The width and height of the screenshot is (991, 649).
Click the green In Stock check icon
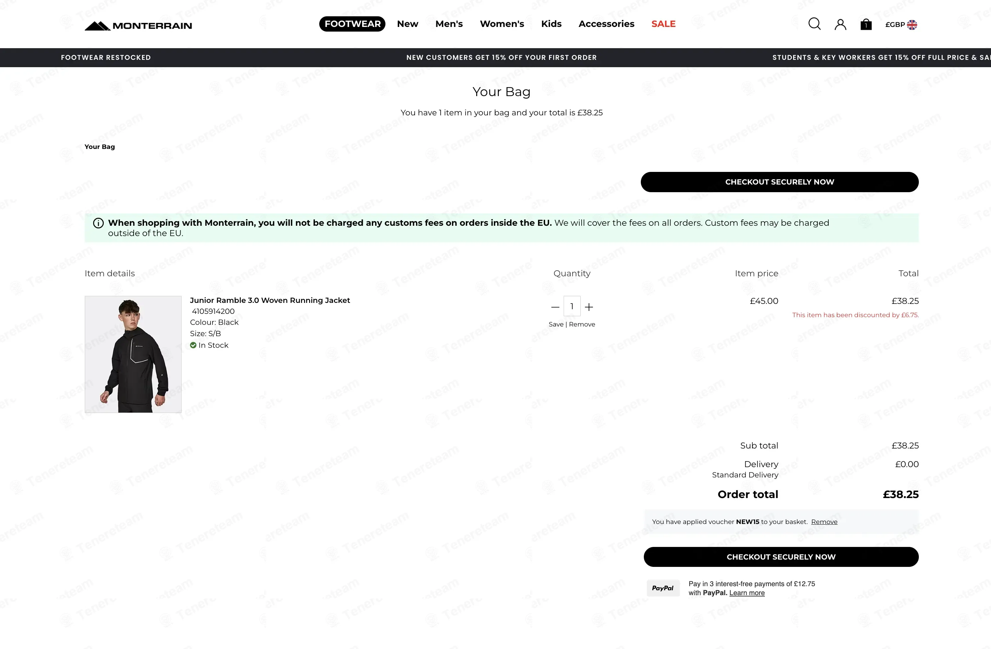click(x=193, y=345)
